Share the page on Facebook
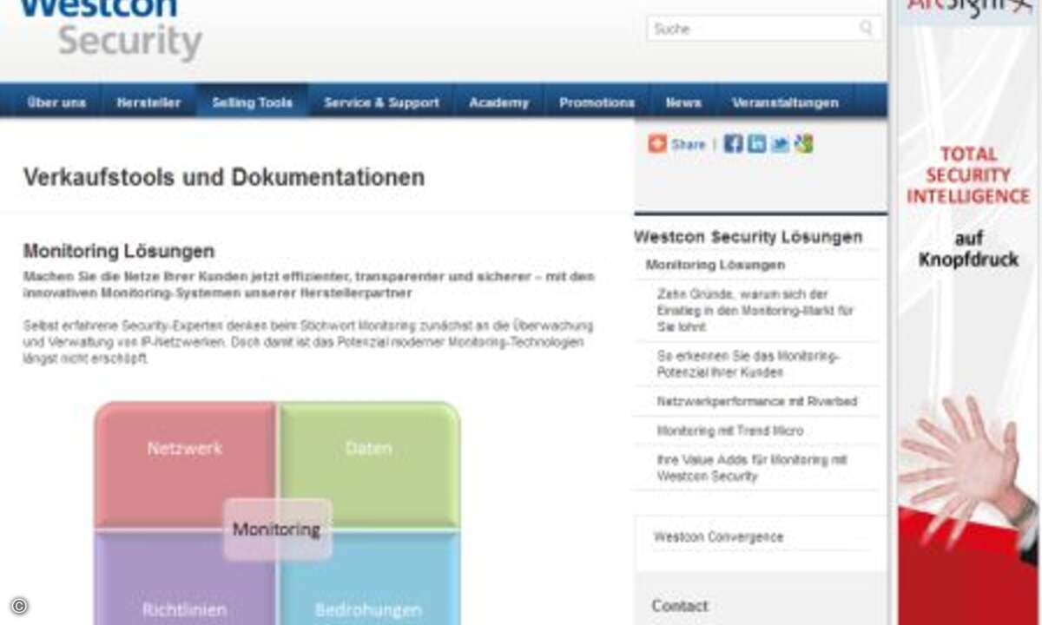Image resolution: width=1042 pixels, height=625 pixels. click(734, 144)
